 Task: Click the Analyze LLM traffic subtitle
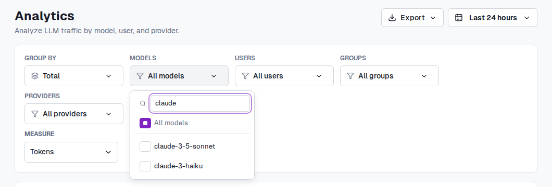tap(97, 31)
